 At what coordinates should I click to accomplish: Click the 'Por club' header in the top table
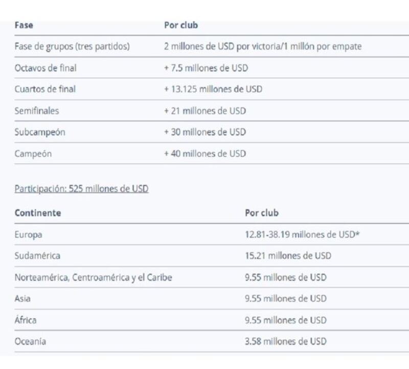(x=180, y=25)
